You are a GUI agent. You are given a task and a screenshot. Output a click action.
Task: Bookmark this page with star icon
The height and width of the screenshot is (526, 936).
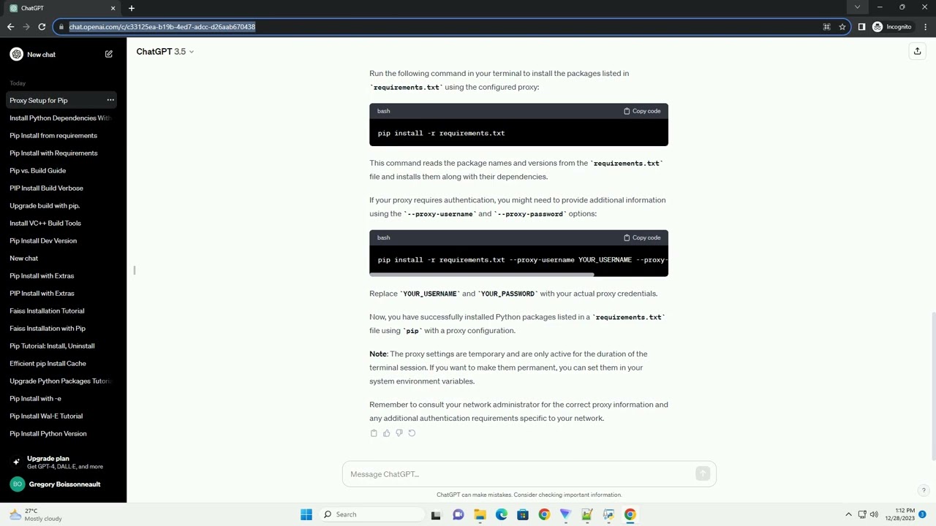click(x=842, y=27)
